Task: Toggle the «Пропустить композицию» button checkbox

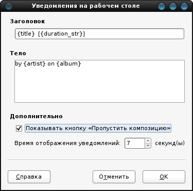Action: (x=19, y=129)
